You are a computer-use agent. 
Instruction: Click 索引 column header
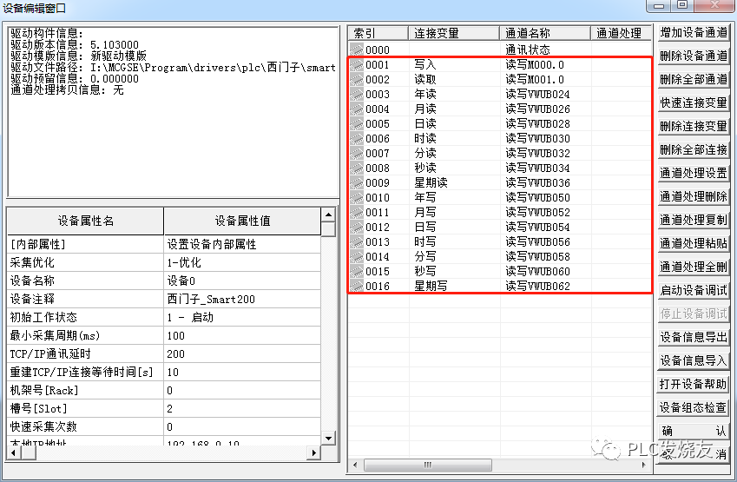coord(378,33)
